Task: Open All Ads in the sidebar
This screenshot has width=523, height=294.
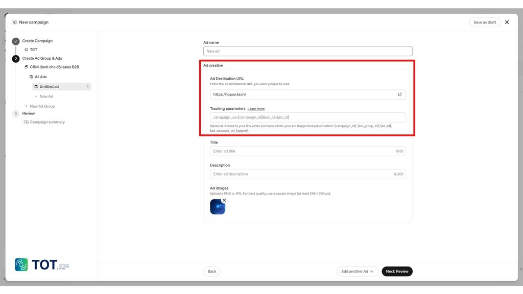Action: 41,77
